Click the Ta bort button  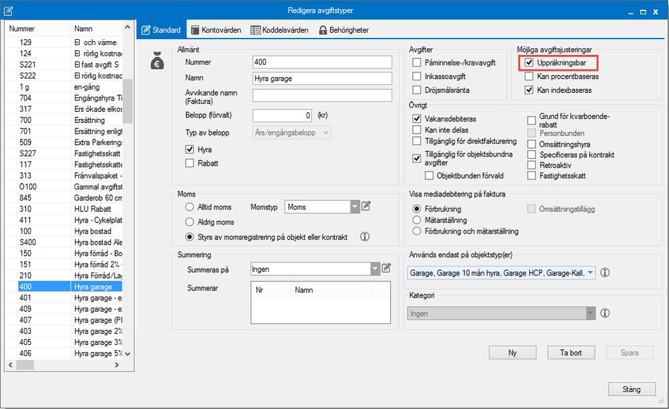571,353
